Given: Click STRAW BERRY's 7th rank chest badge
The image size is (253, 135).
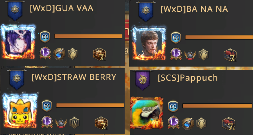Looking at the screenshot, I should 101,123.
